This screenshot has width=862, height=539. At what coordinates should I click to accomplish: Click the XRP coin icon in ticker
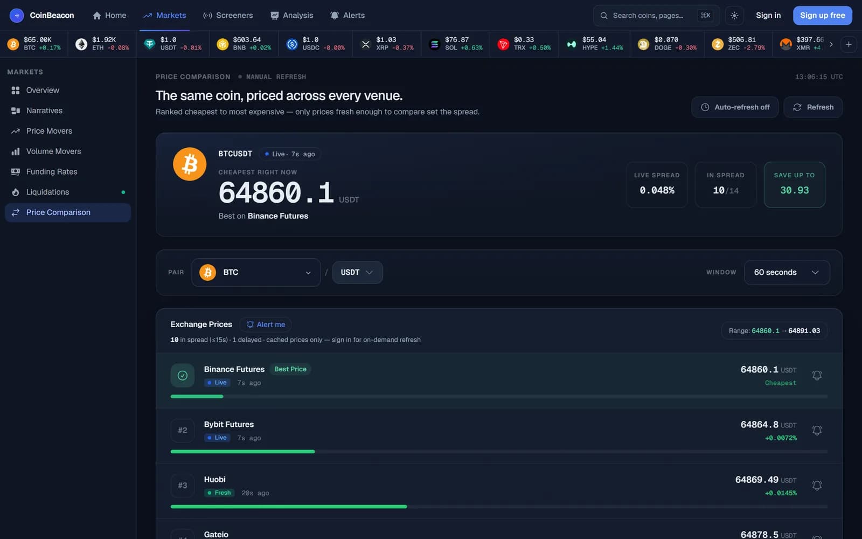[x=366, y=44]
